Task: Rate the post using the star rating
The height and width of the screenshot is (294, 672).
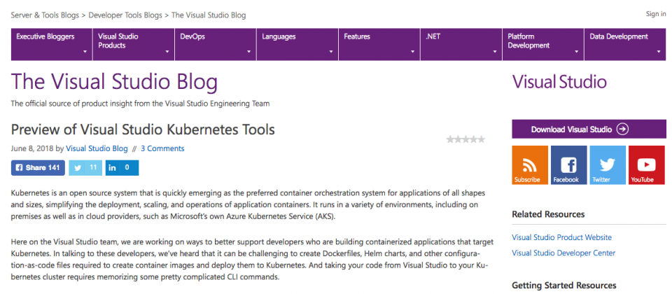Action: [x=465, y=139]
